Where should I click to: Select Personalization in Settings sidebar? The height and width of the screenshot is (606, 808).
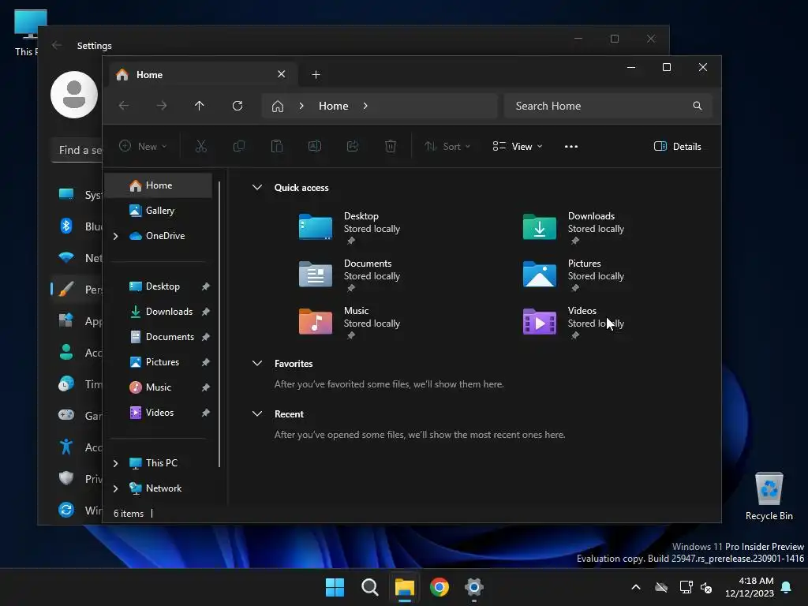click(77, 290)
